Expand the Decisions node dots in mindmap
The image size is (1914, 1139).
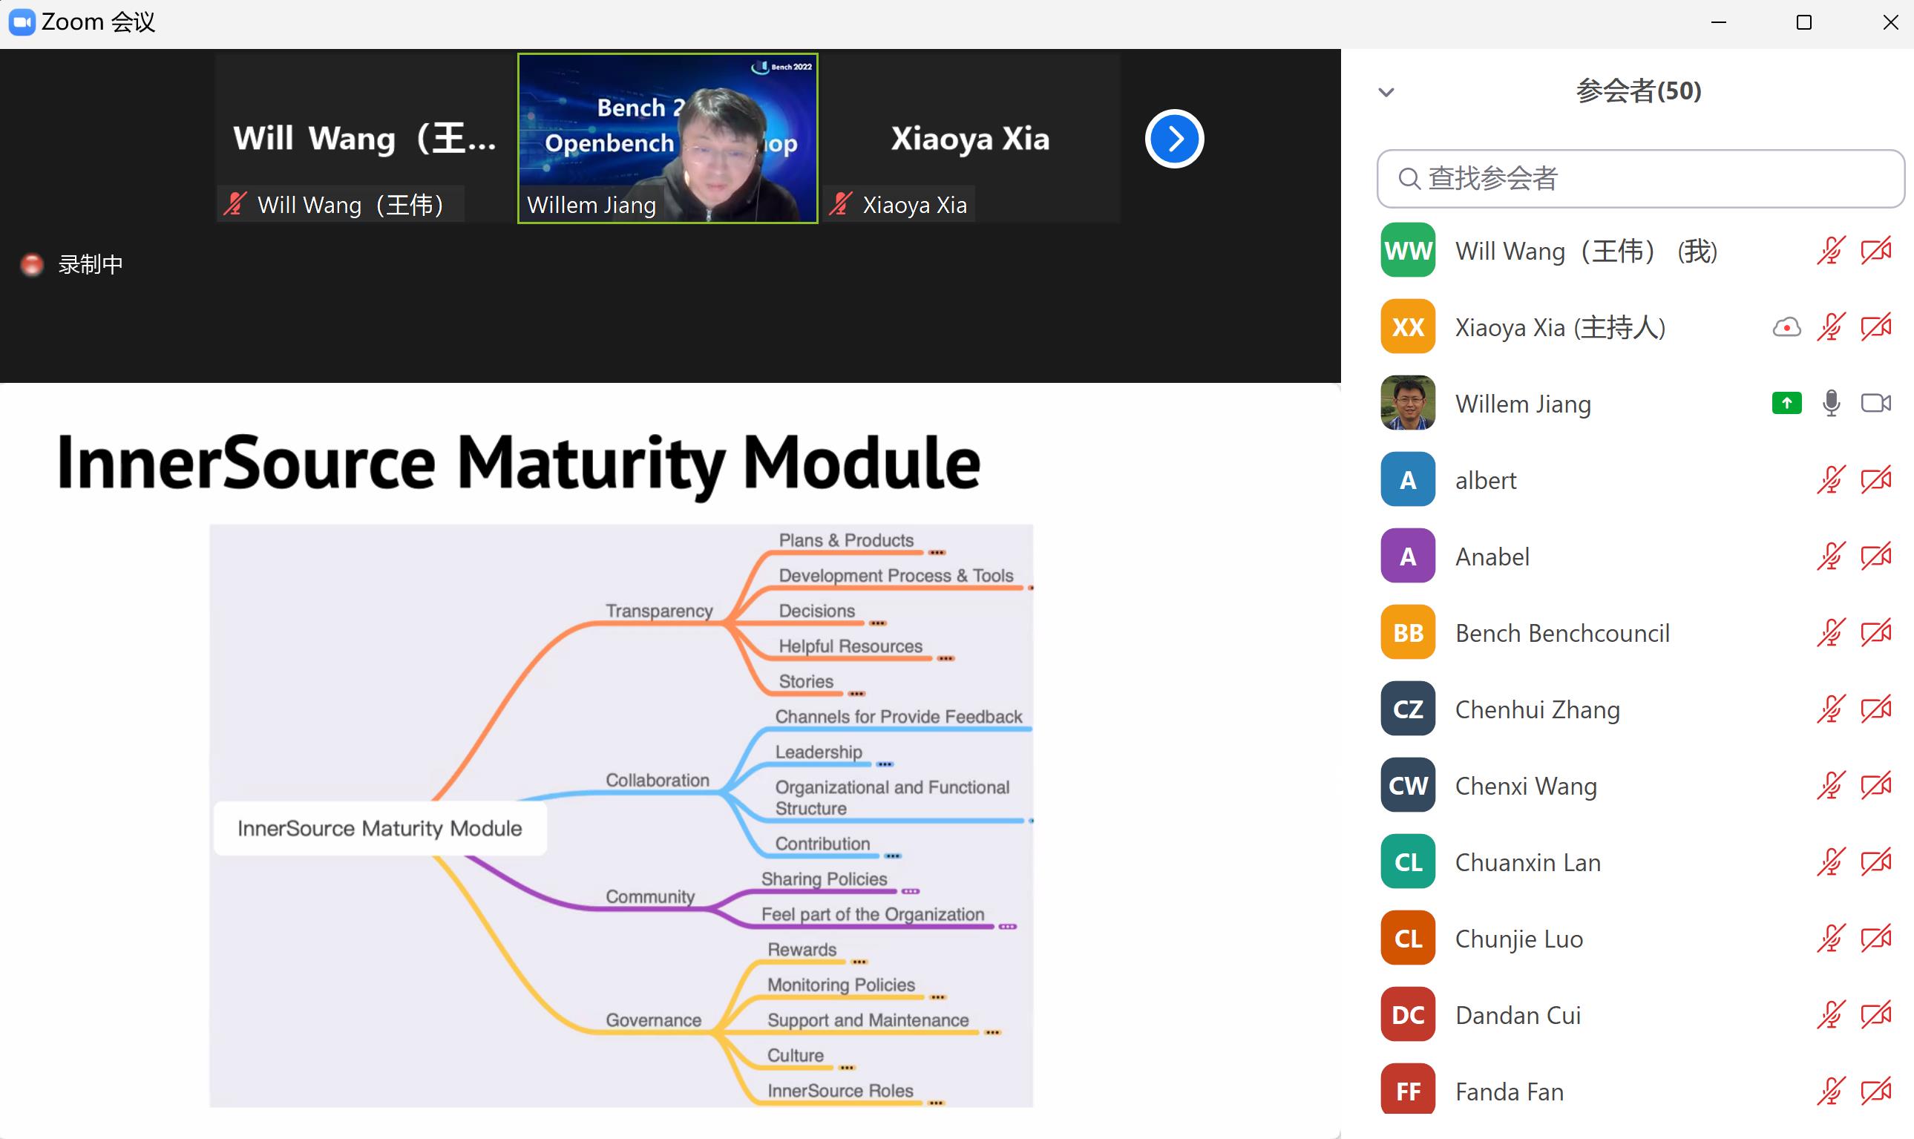coord(878,623)
